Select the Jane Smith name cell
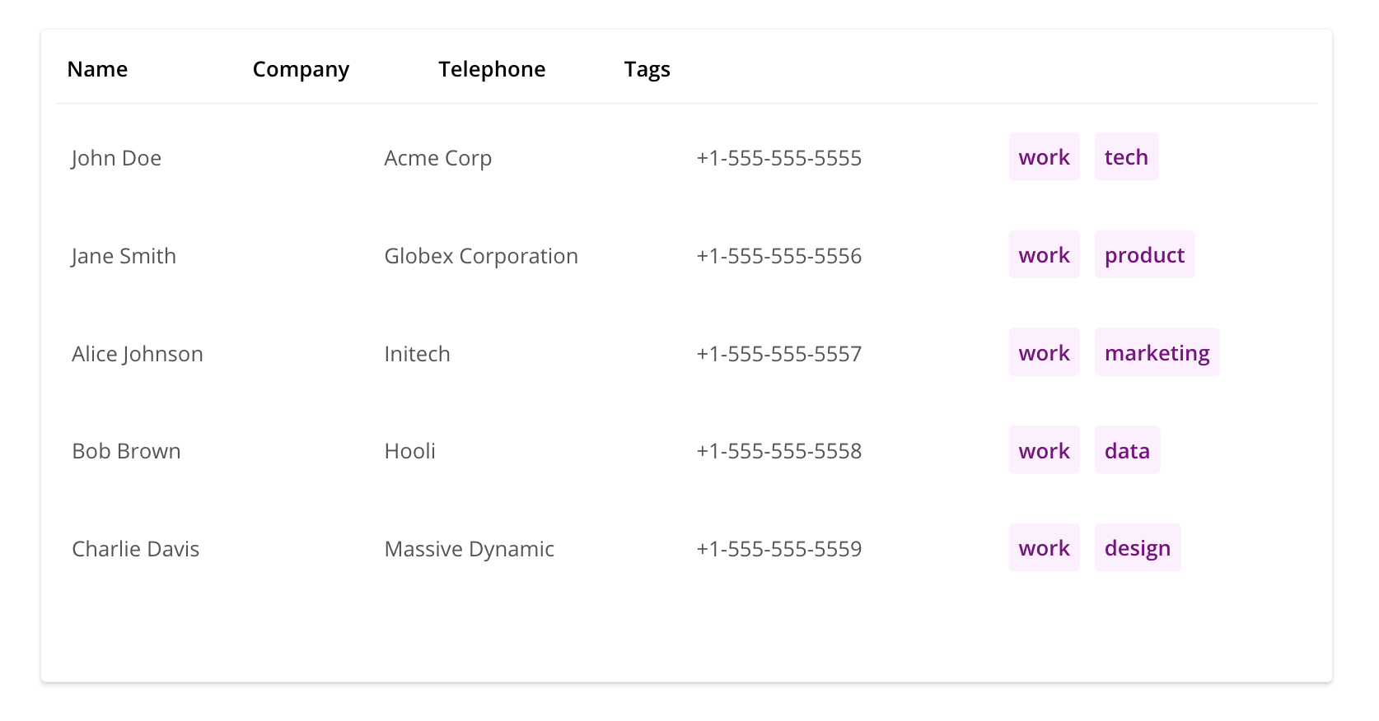The width and height of the screenshot is (1379, 721). [124, 256]
